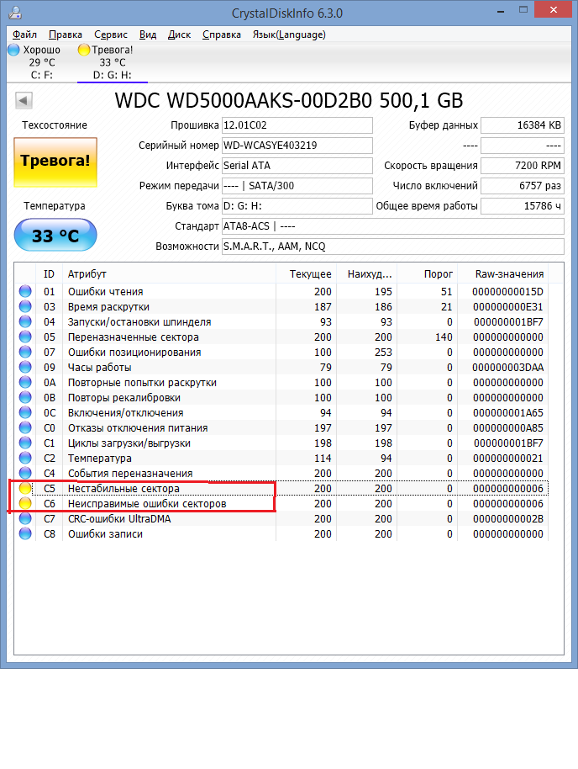Image resolution: width=578 pixels, height=769 pixels.
Task: Close the CrystalDiskInfo window
Action: (553, 10)
